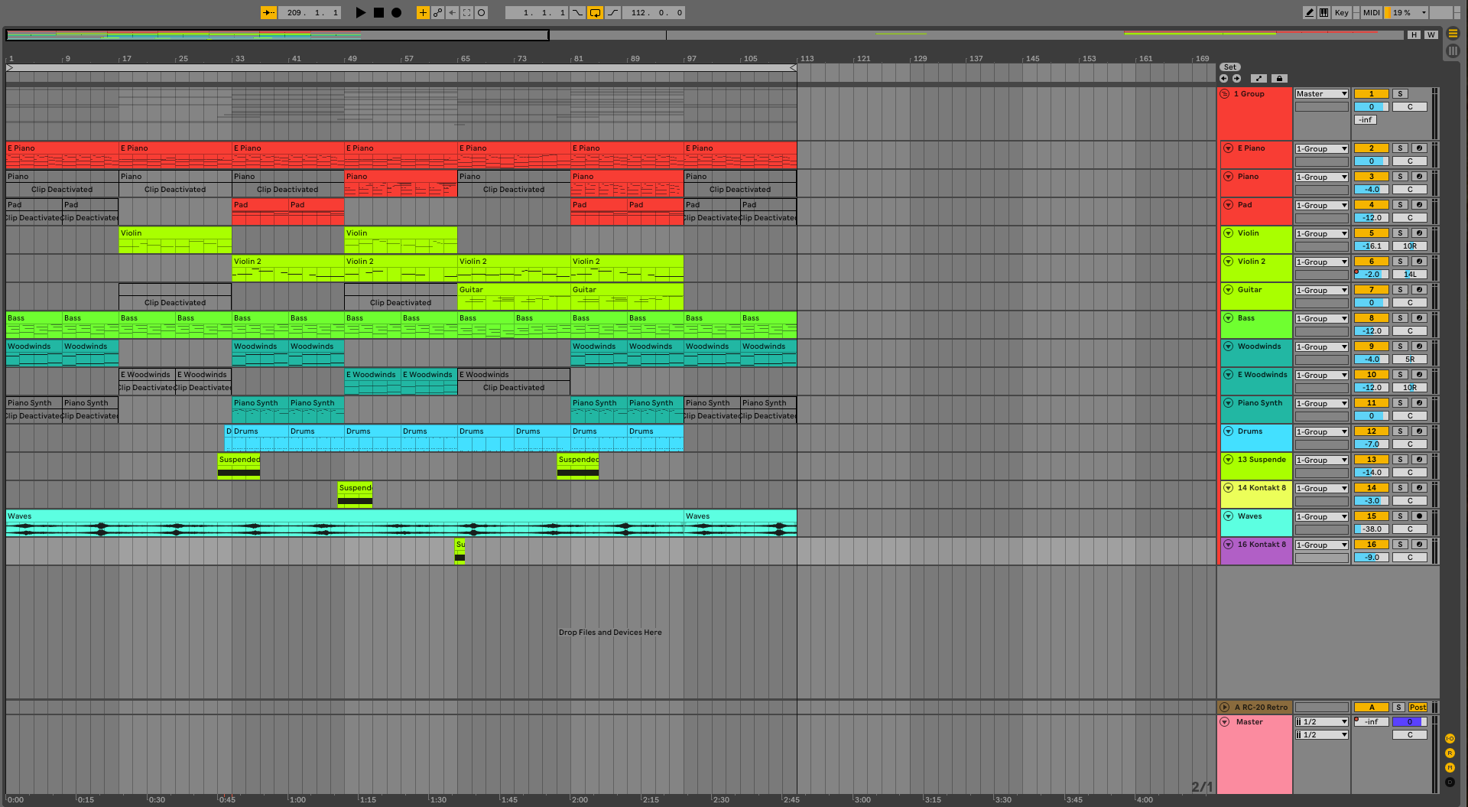
Task: Jump to Previous Locator arrow
Action: point(1223,79)
